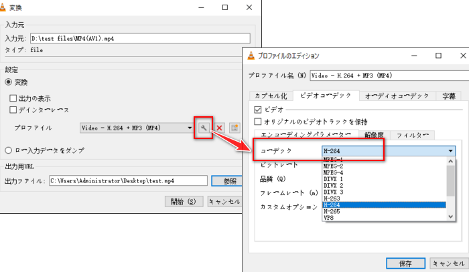The width and height of the screenshot is (469, 272).
Task: Click VLC cone icon in 変換 title bar
Action: 3,7
